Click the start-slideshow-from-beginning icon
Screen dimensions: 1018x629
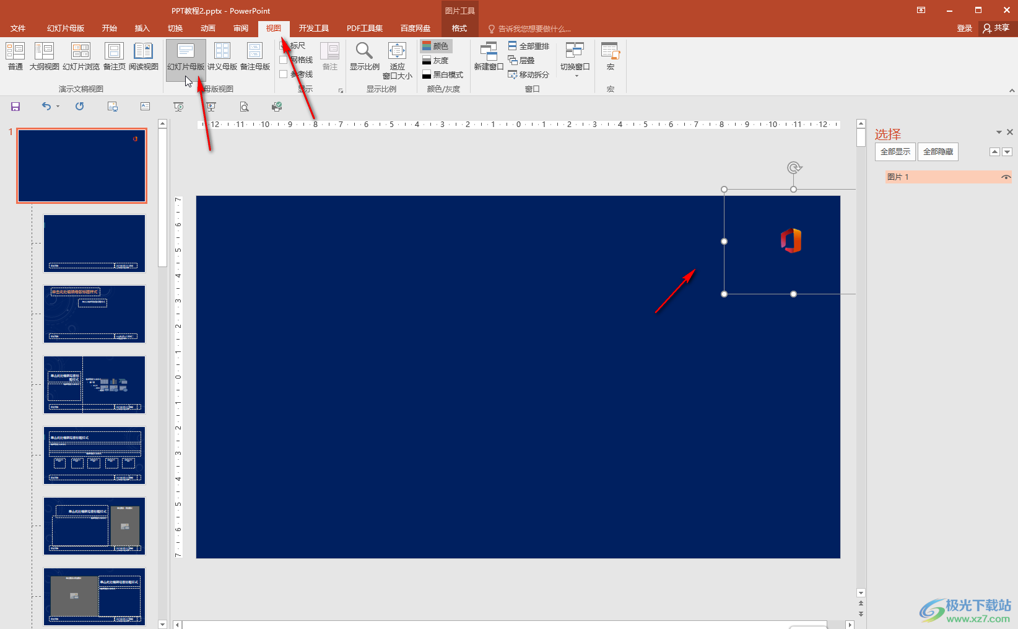178,107
